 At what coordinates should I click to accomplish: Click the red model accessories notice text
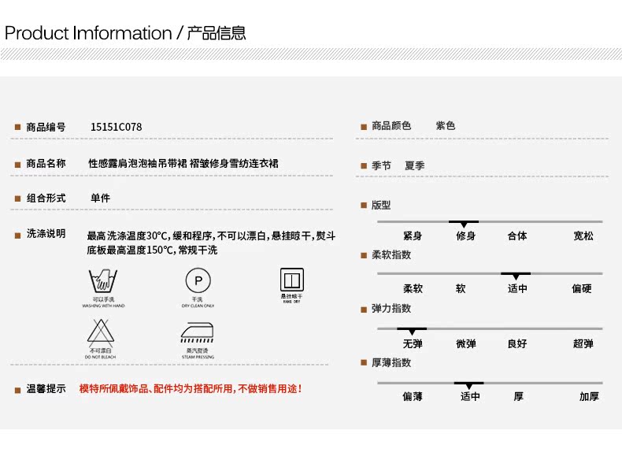coord(191,388)
